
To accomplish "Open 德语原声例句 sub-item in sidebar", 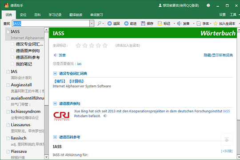I will pos(28,51).
